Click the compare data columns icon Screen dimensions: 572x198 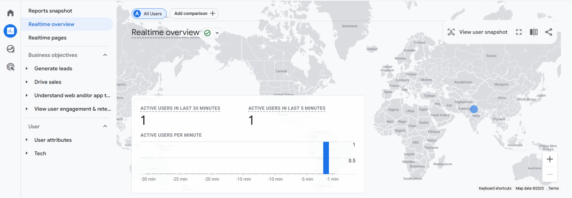533,32
